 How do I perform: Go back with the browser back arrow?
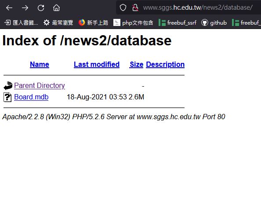coord(9,7)
